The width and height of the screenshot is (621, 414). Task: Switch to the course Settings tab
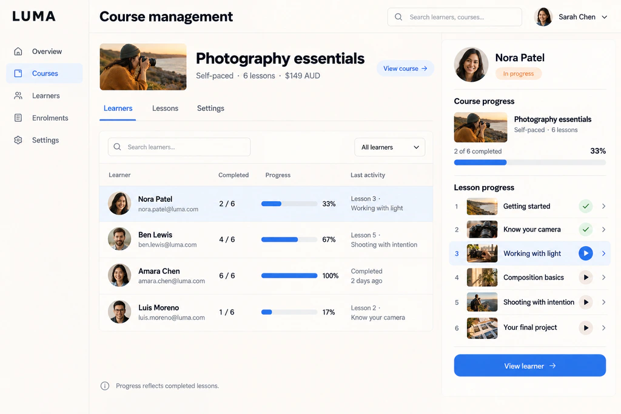[x=210, y=109]
